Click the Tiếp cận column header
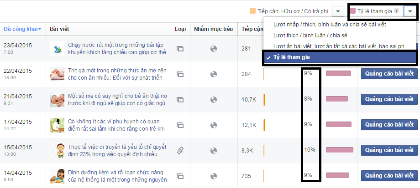 coord(252,29)
